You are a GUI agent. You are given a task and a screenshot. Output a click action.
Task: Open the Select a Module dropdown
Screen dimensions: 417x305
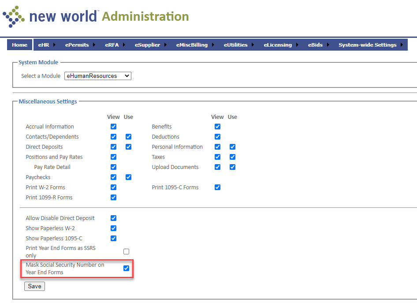(x=97, y=76)
